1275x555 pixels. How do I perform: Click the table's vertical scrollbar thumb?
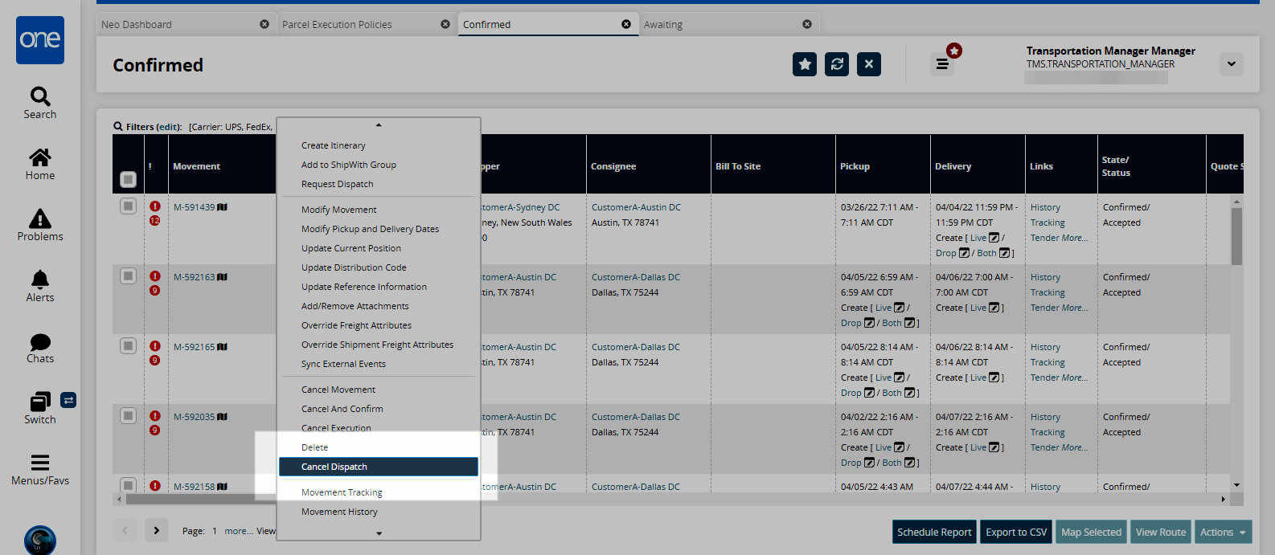(1236, 235)
